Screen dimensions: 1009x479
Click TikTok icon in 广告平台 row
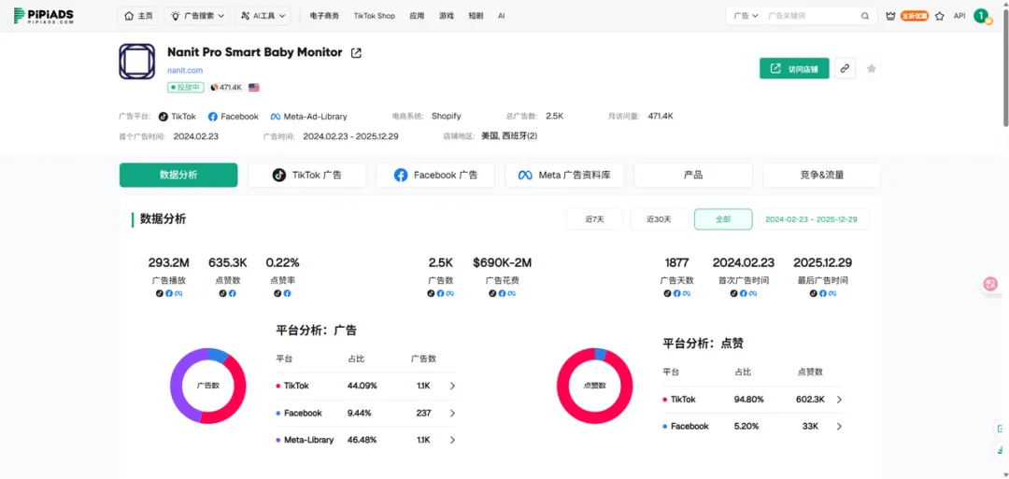(x=163, y=117)
